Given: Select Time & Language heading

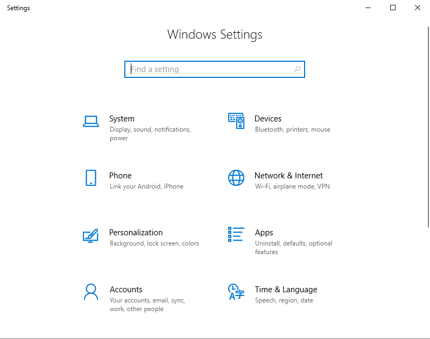Looking at the screenshot, I should click(x=286, y=290).
